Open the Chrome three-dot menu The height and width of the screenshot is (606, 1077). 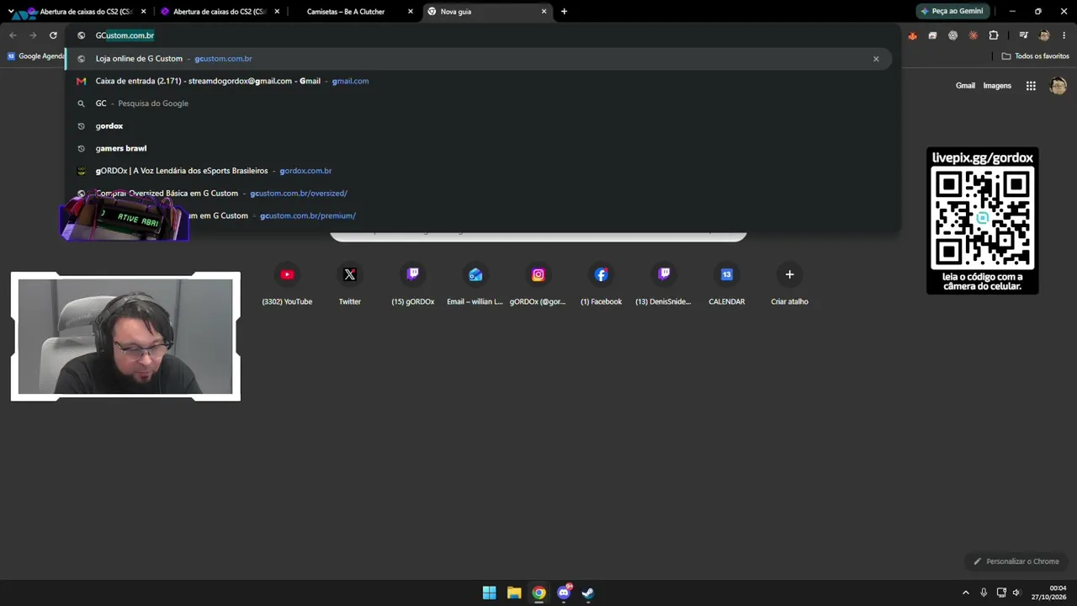(x=1064, y=35)
